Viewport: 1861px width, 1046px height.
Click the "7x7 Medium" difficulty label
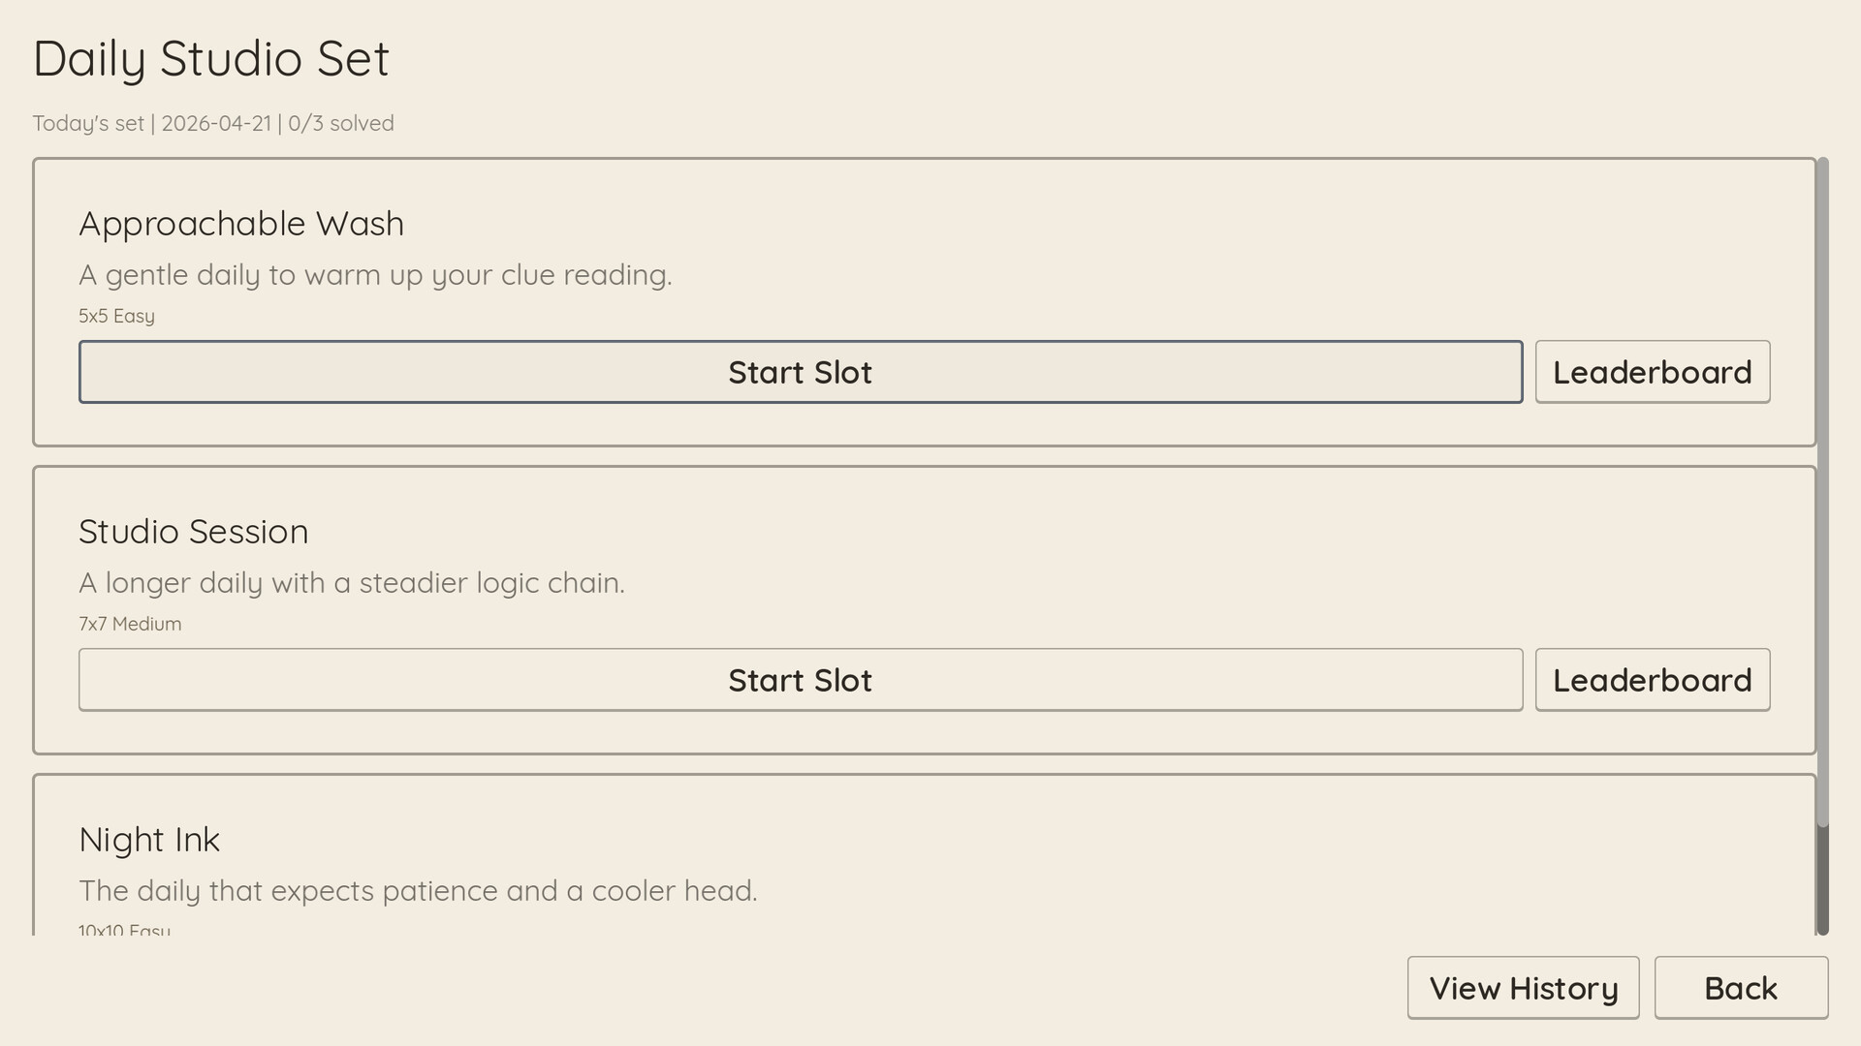tap(130, 625)
